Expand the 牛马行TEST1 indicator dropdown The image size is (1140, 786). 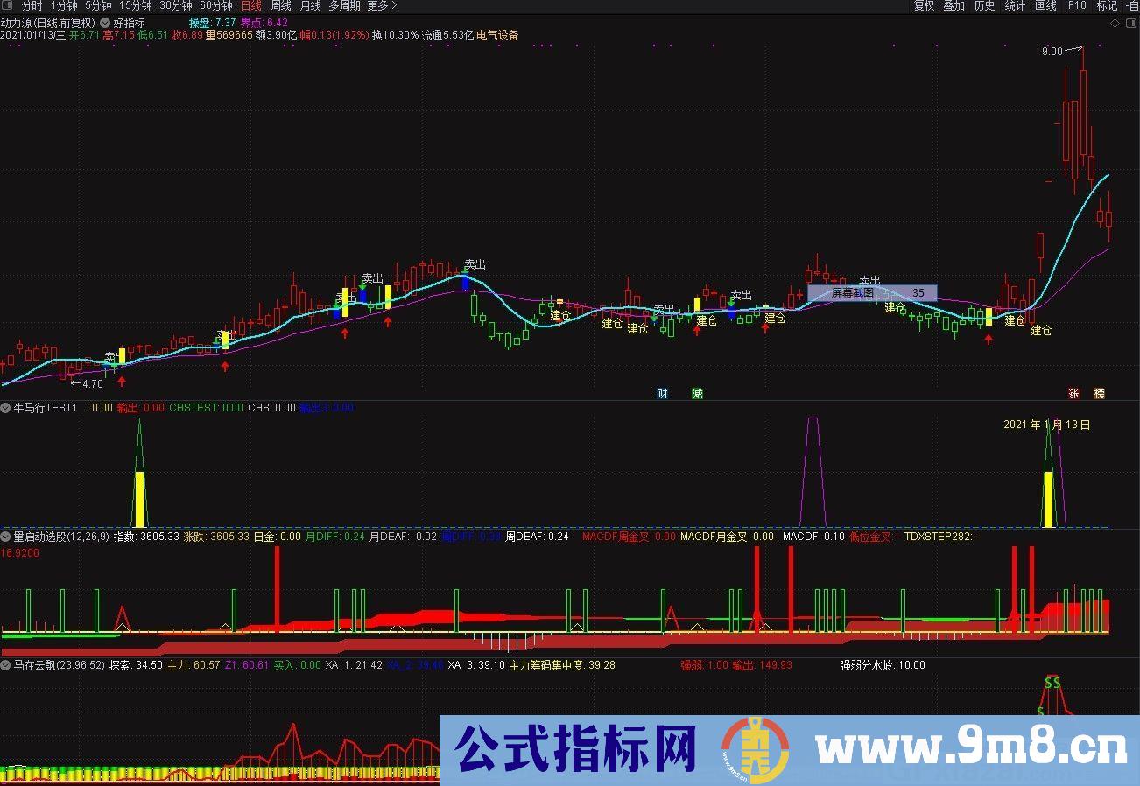click(5, 408)
